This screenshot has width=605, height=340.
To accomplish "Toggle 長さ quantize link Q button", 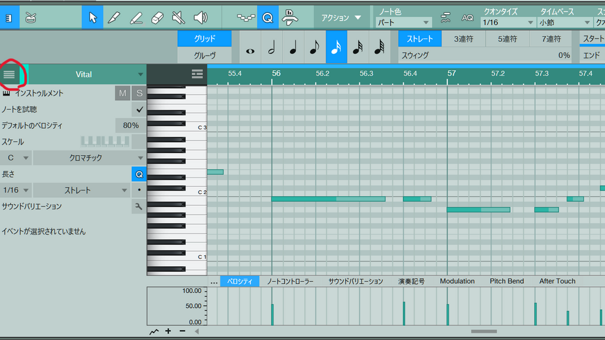I will point(139,174).
